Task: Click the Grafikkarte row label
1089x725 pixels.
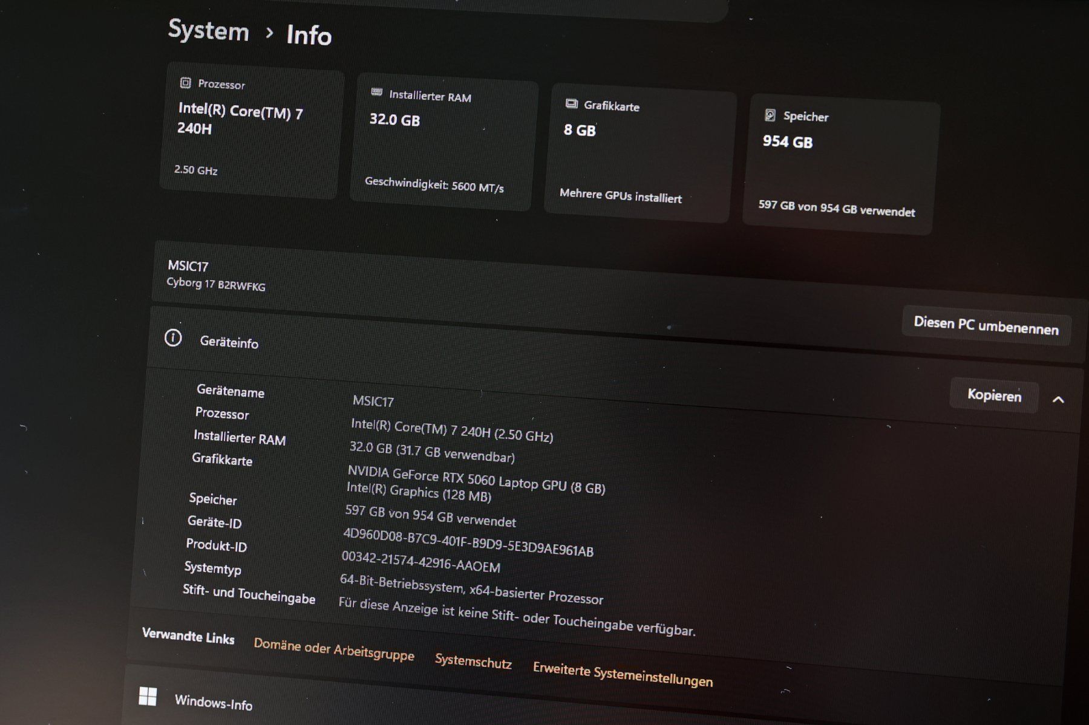Action: 222,459
